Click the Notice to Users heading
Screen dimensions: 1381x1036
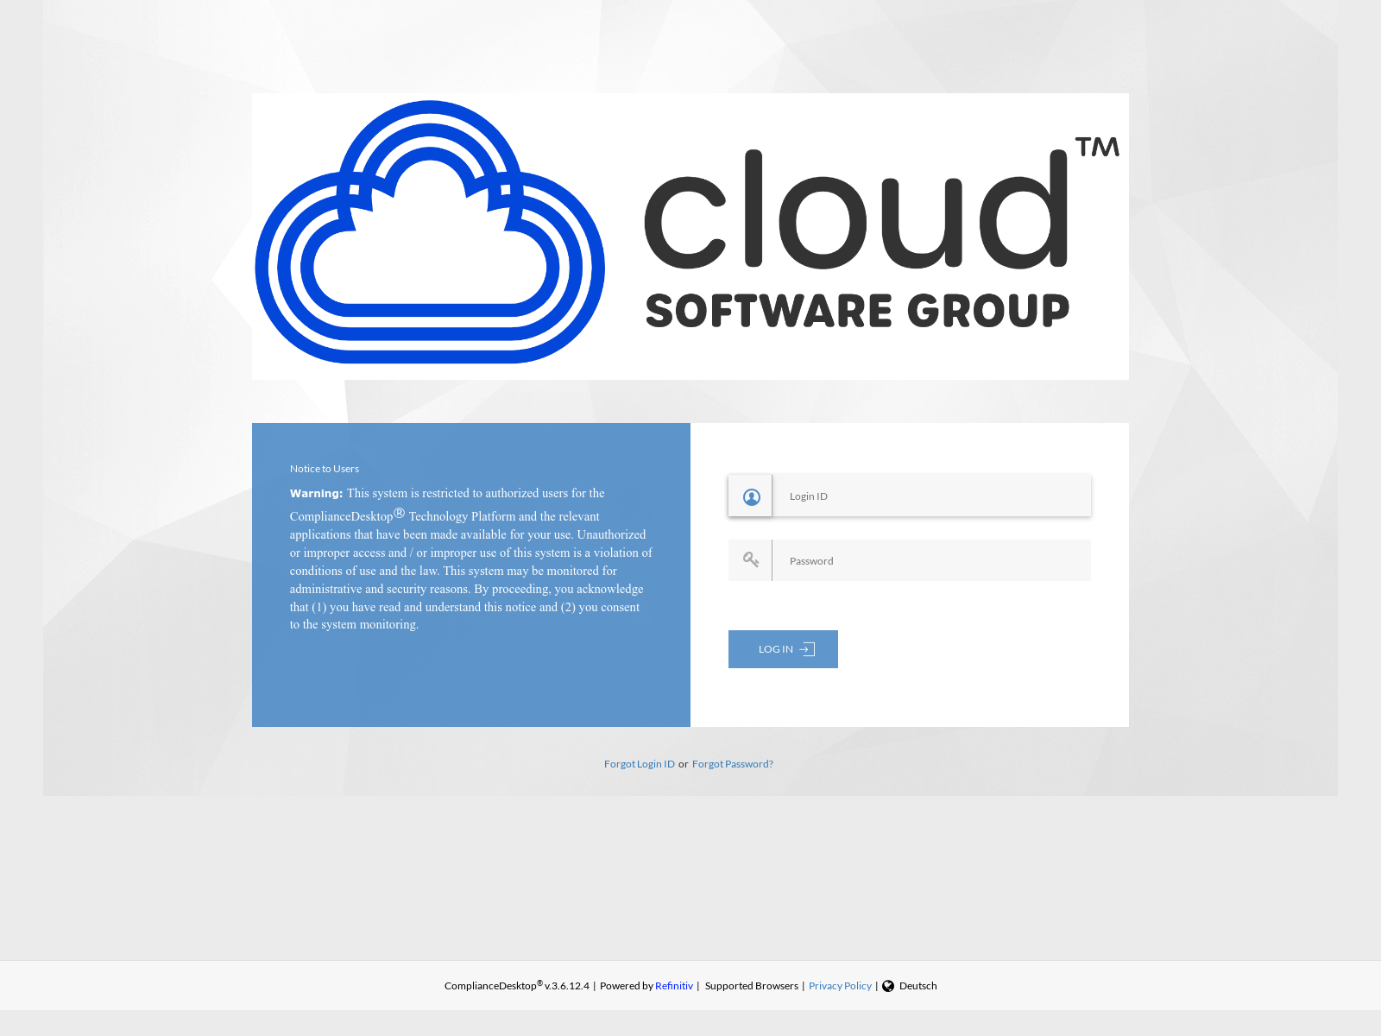[325, 469]
